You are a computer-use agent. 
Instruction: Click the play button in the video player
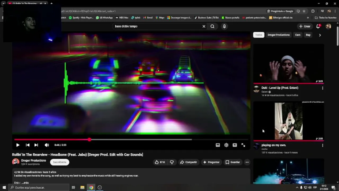pos(18,145)
